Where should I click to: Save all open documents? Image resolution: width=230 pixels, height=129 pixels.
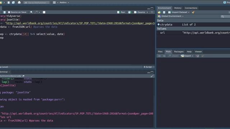13,3
